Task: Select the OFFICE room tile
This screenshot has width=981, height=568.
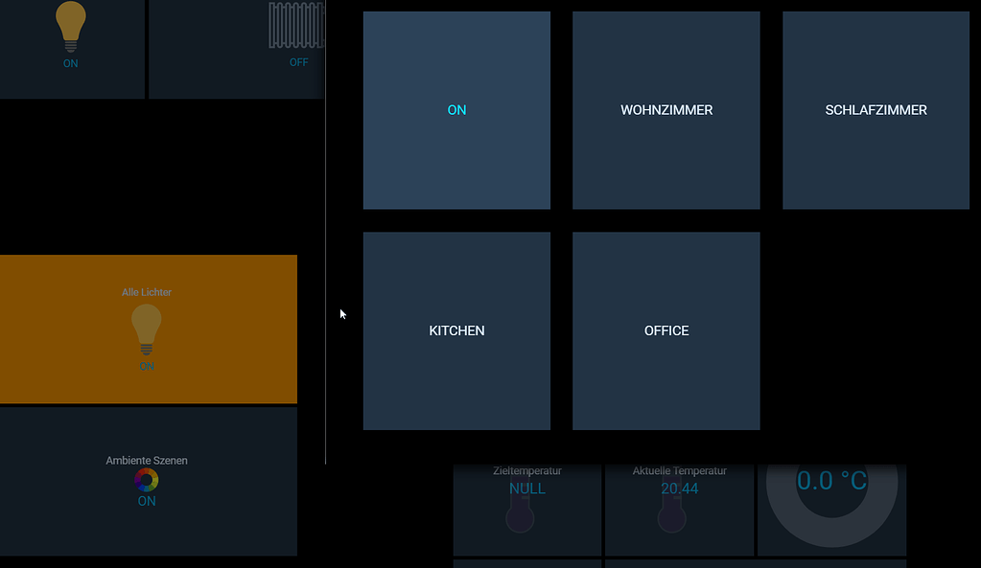Action: point(666,330)
